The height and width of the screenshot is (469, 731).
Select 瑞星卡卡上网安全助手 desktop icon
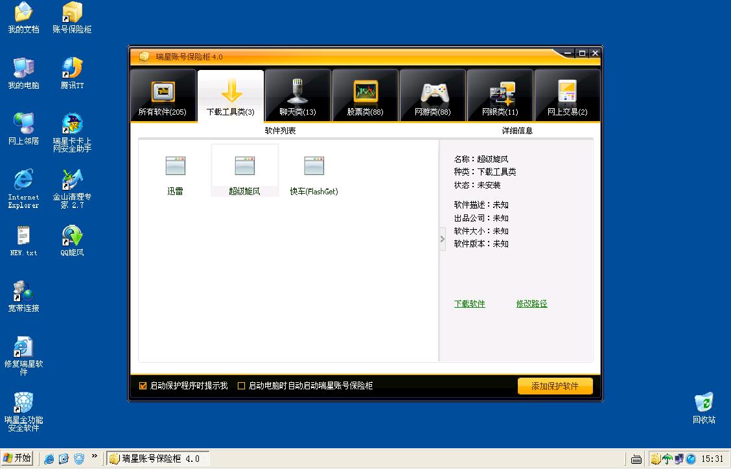(72, 133)
